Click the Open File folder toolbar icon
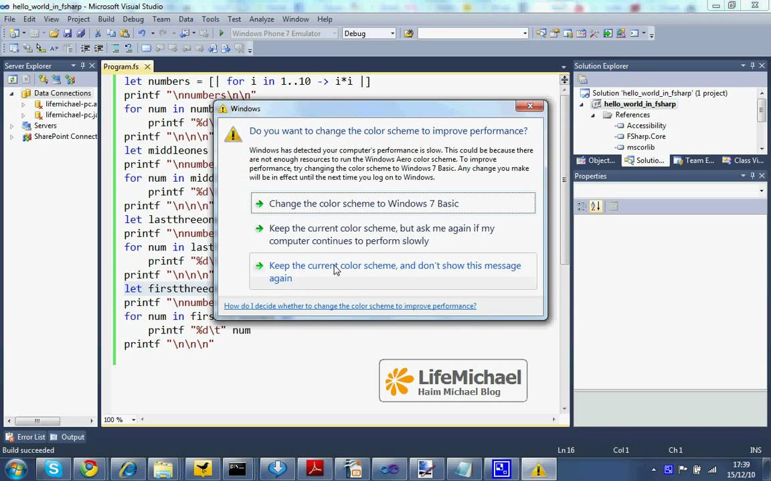 (54, 33)
